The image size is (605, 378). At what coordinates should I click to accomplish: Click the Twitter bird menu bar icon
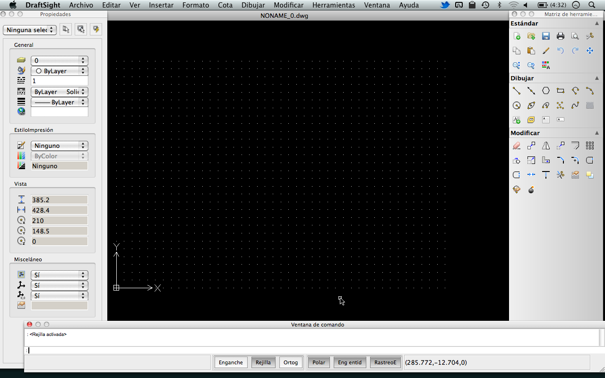tap(445, 5)
